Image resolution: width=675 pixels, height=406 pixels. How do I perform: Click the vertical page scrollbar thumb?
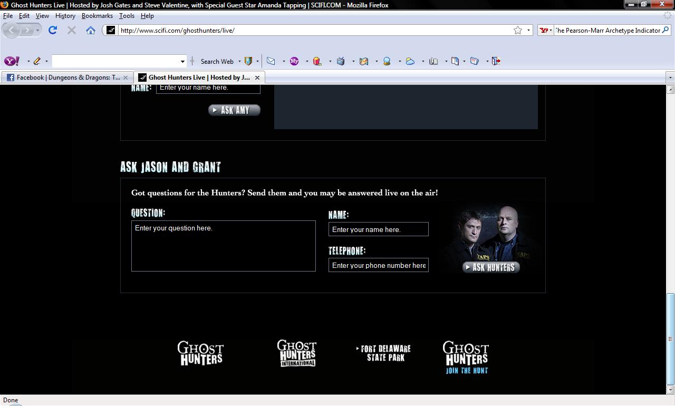pyautogui.click(x=670, y=339)
